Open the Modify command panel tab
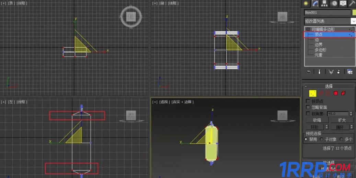 [315, 3]
